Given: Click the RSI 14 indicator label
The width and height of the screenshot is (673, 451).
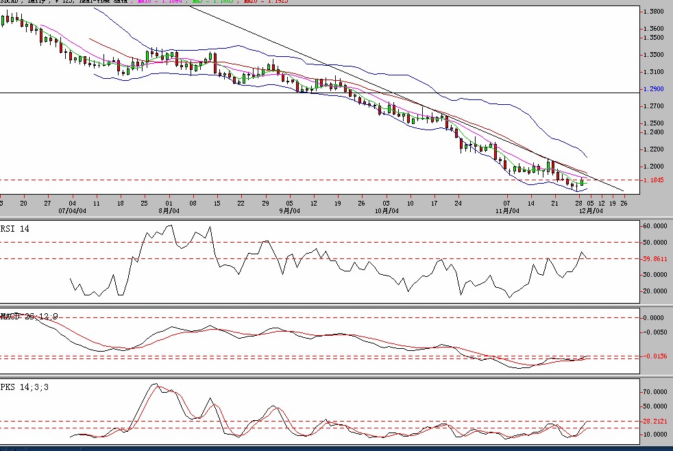Looking at the screenshot, I should click(x=15, y=230).
